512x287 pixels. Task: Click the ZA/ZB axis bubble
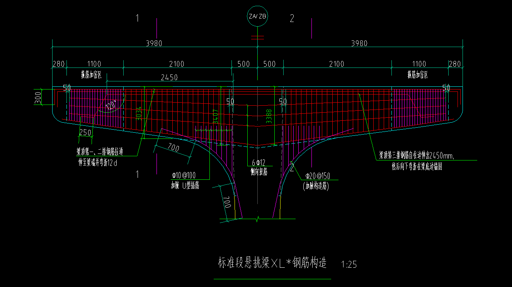point(258,16)
